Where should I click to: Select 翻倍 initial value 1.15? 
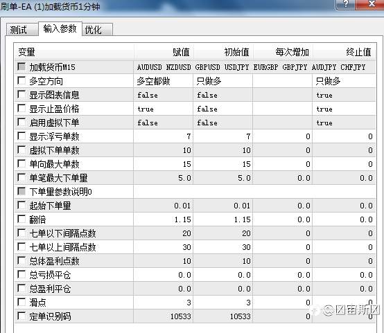[x=223, y=219]
